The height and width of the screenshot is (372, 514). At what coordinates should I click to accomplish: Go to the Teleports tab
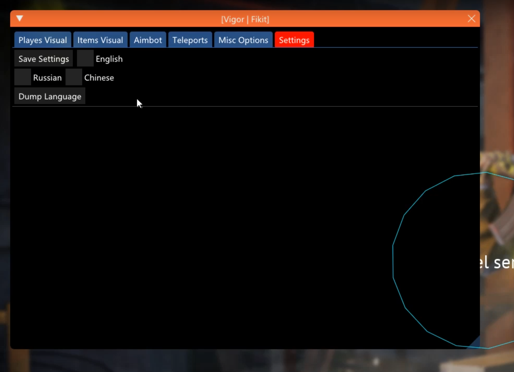[190, 40]
